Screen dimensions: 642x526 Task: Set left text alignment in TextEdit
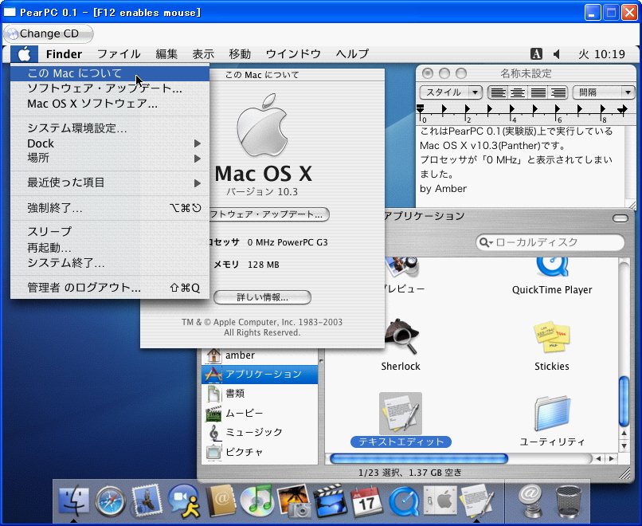(498, 92)
